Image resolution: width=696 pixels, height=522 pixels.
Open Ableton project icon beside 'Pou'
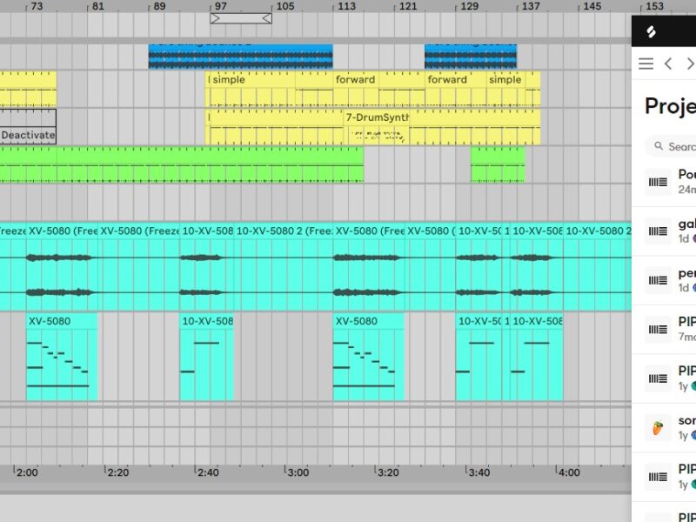click(x=658, y=182)
